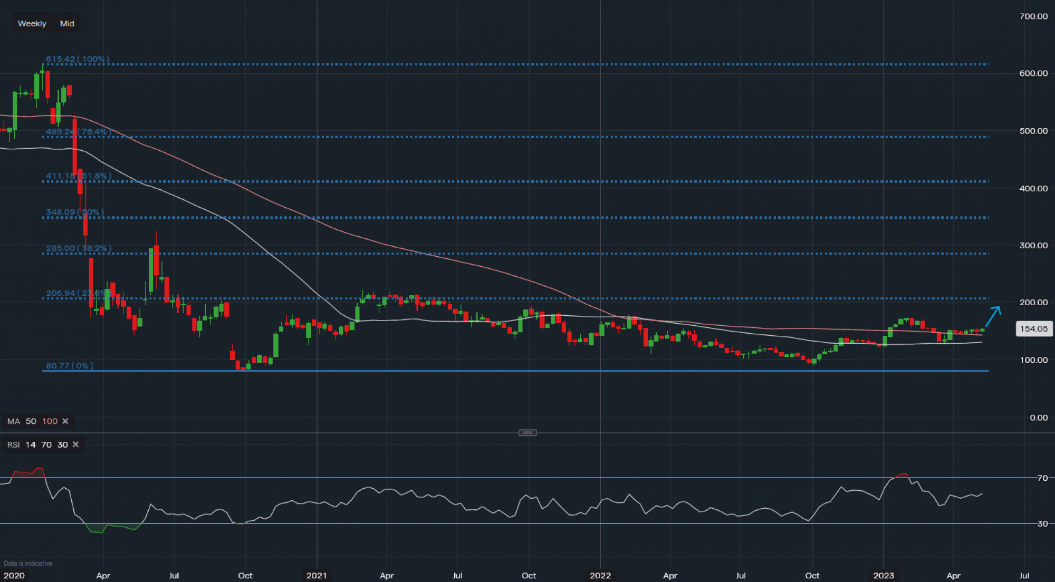This screenshot has width=1055, height=582.
Task: Select the red MA 100 period value
Action: pos(50,421)
